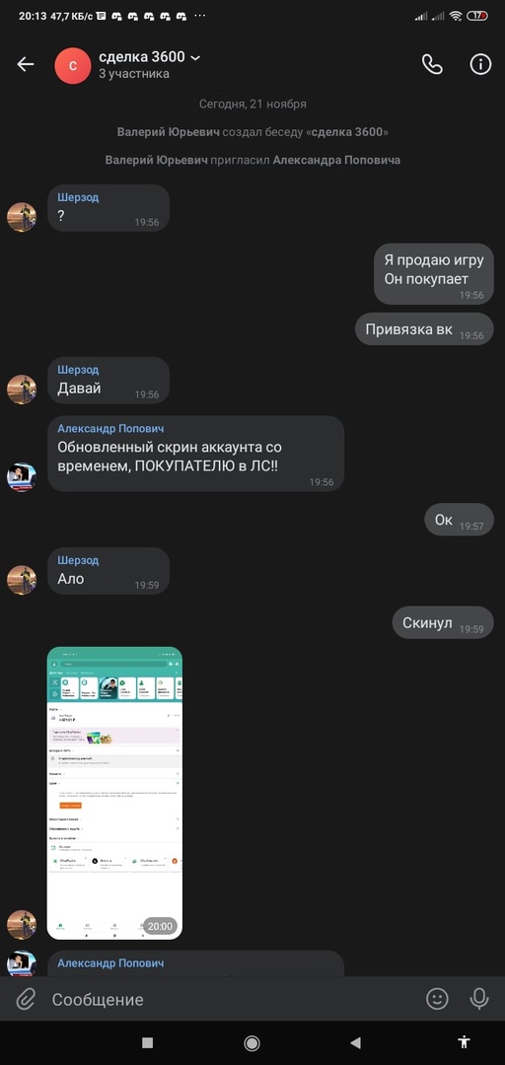Open chat info via the circled i icon
The image size is (505, 1065).
tap(480, 64)
